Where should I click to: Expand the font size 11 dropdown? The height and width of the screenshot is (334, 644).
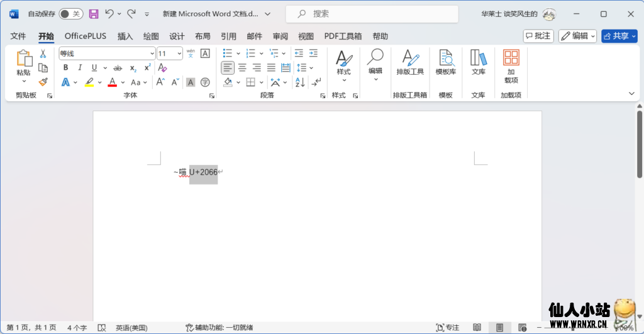pos(179,54)
